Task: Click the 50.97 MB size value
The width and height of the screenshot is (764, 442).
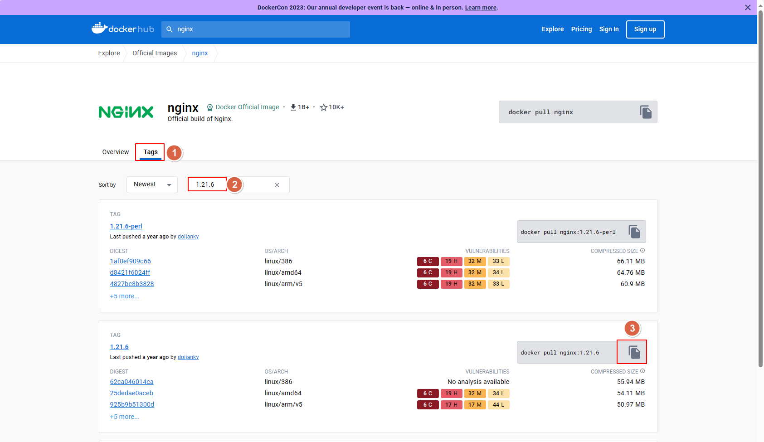Action: [631, 404]
